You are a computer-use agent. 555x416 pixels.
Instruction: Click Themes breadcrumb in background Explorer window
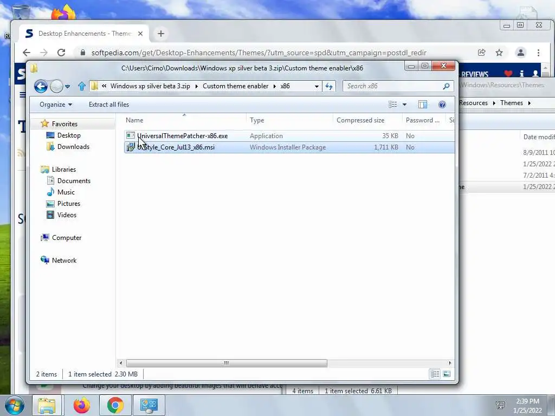tap(512, 103)
